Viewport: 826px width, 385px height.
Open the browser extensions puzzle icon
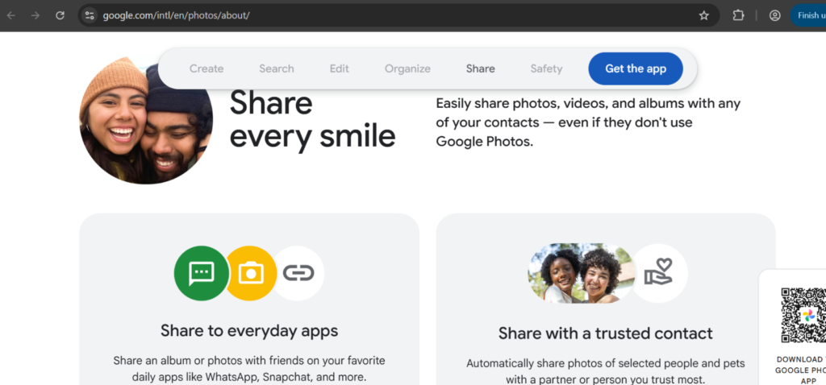pyautogui.click(x=738, y=15)
